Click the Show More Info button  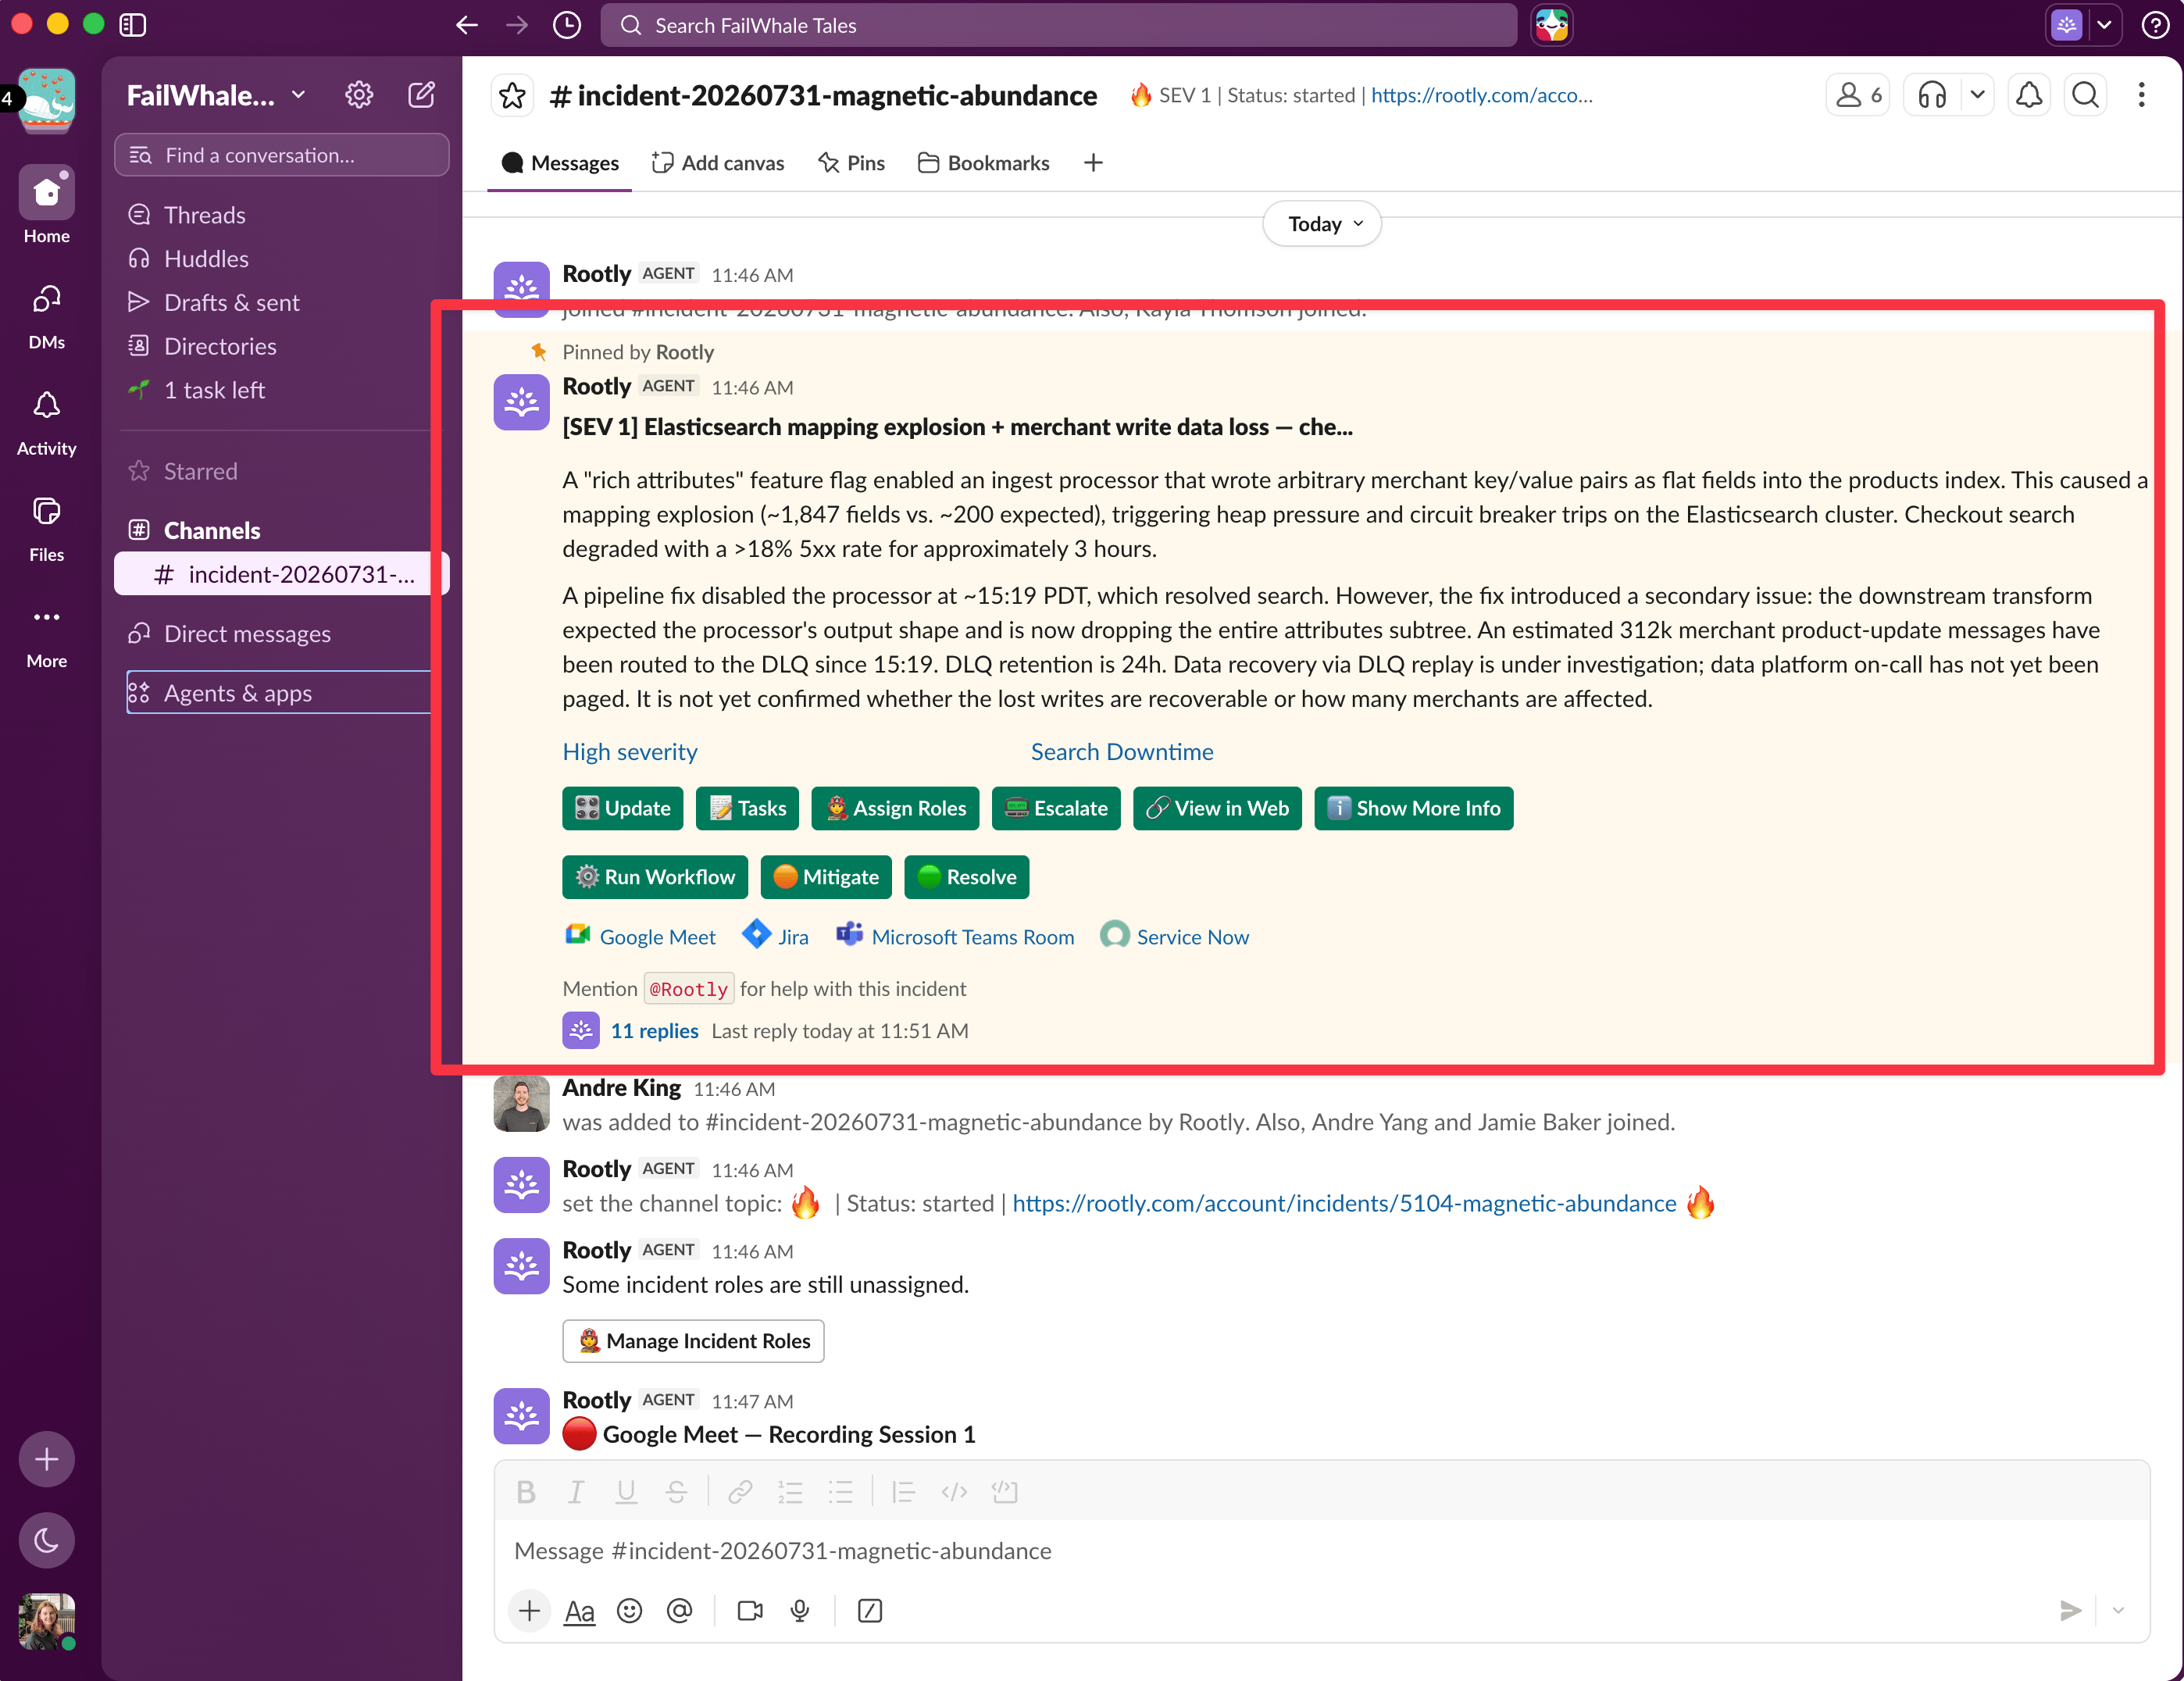coord(1413,808)
